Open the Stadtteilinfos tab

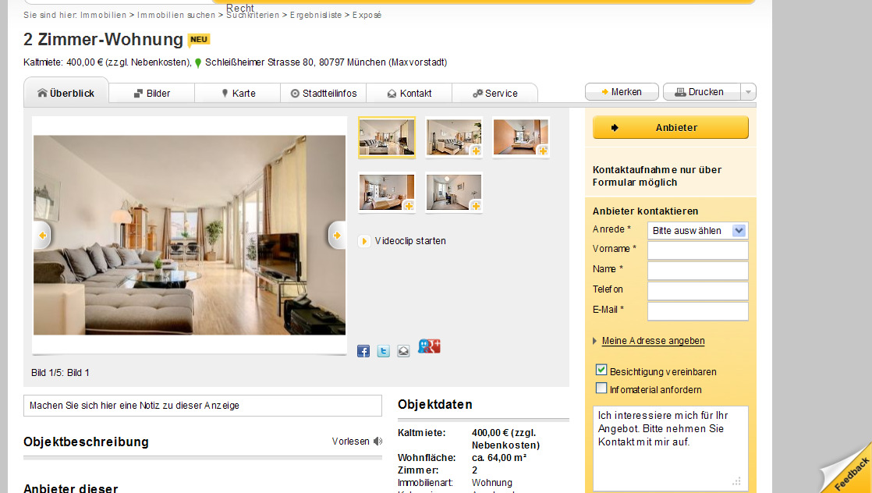[x=324, y=94]
